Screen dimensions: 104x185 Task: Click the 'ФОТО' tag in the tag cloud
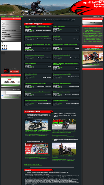[x=89, y=31]
